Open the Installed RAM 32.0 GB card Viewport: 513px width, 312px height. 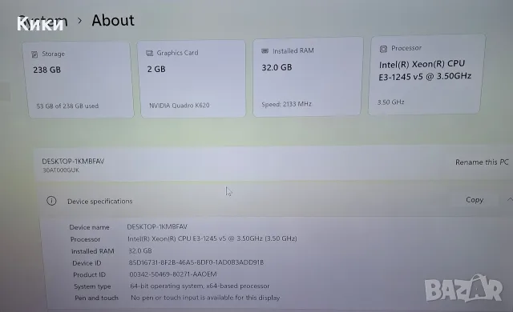tap(308, 77)
